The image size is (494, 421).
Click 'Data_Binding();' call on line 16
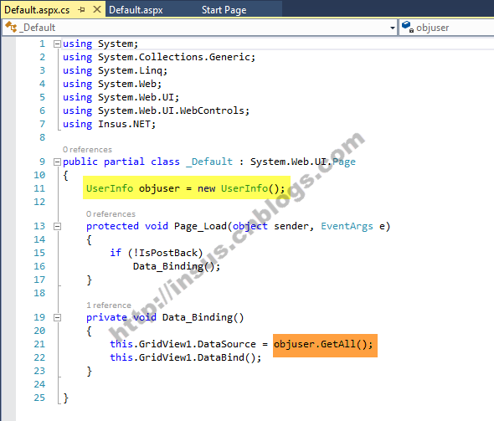(177, 266)
